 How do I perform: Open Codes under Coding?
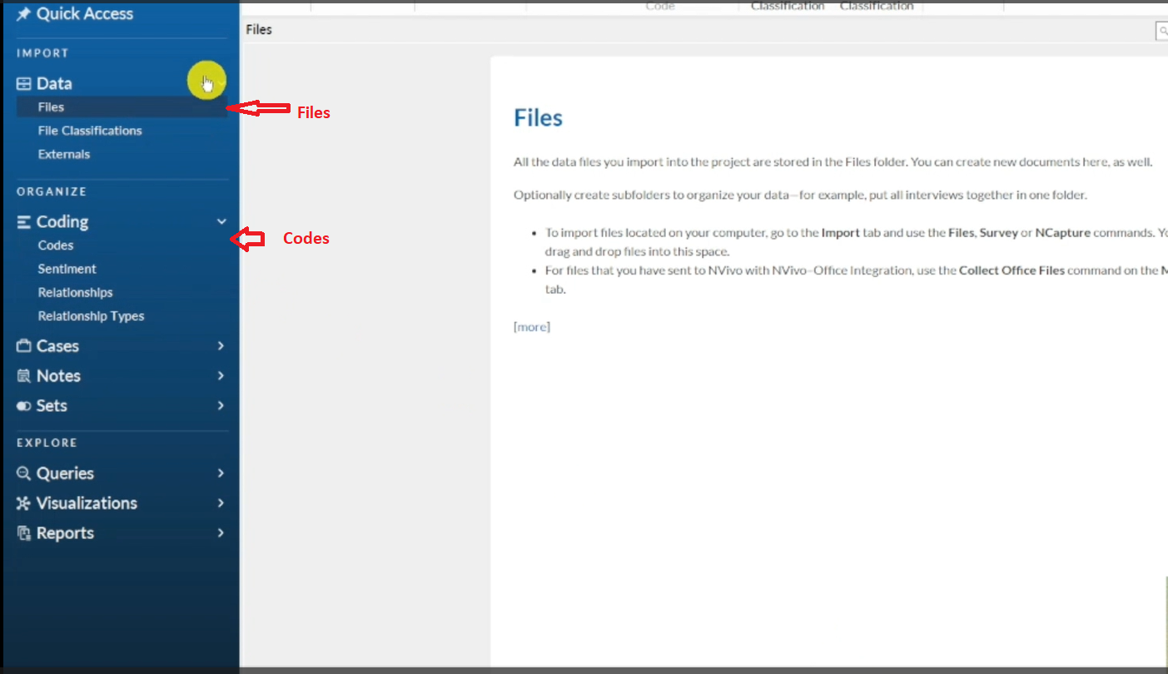coord(56,245)
